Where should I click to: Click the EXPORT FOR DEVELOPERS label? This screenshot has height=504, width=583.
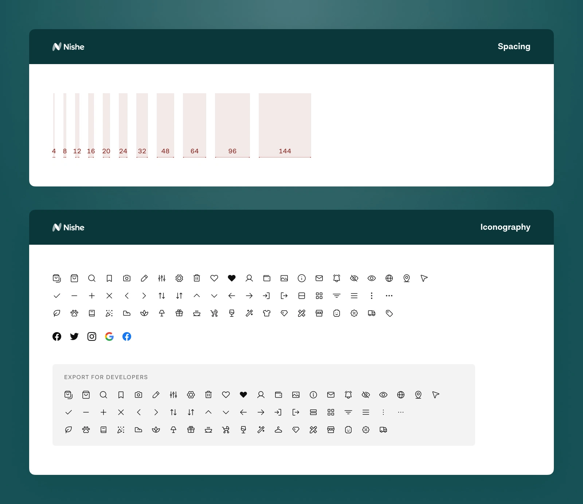pos(106,377)
